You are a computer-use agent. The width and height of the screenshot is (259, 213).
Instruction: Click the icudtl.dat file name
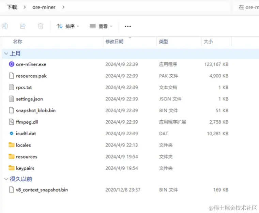tap(26, 134)
